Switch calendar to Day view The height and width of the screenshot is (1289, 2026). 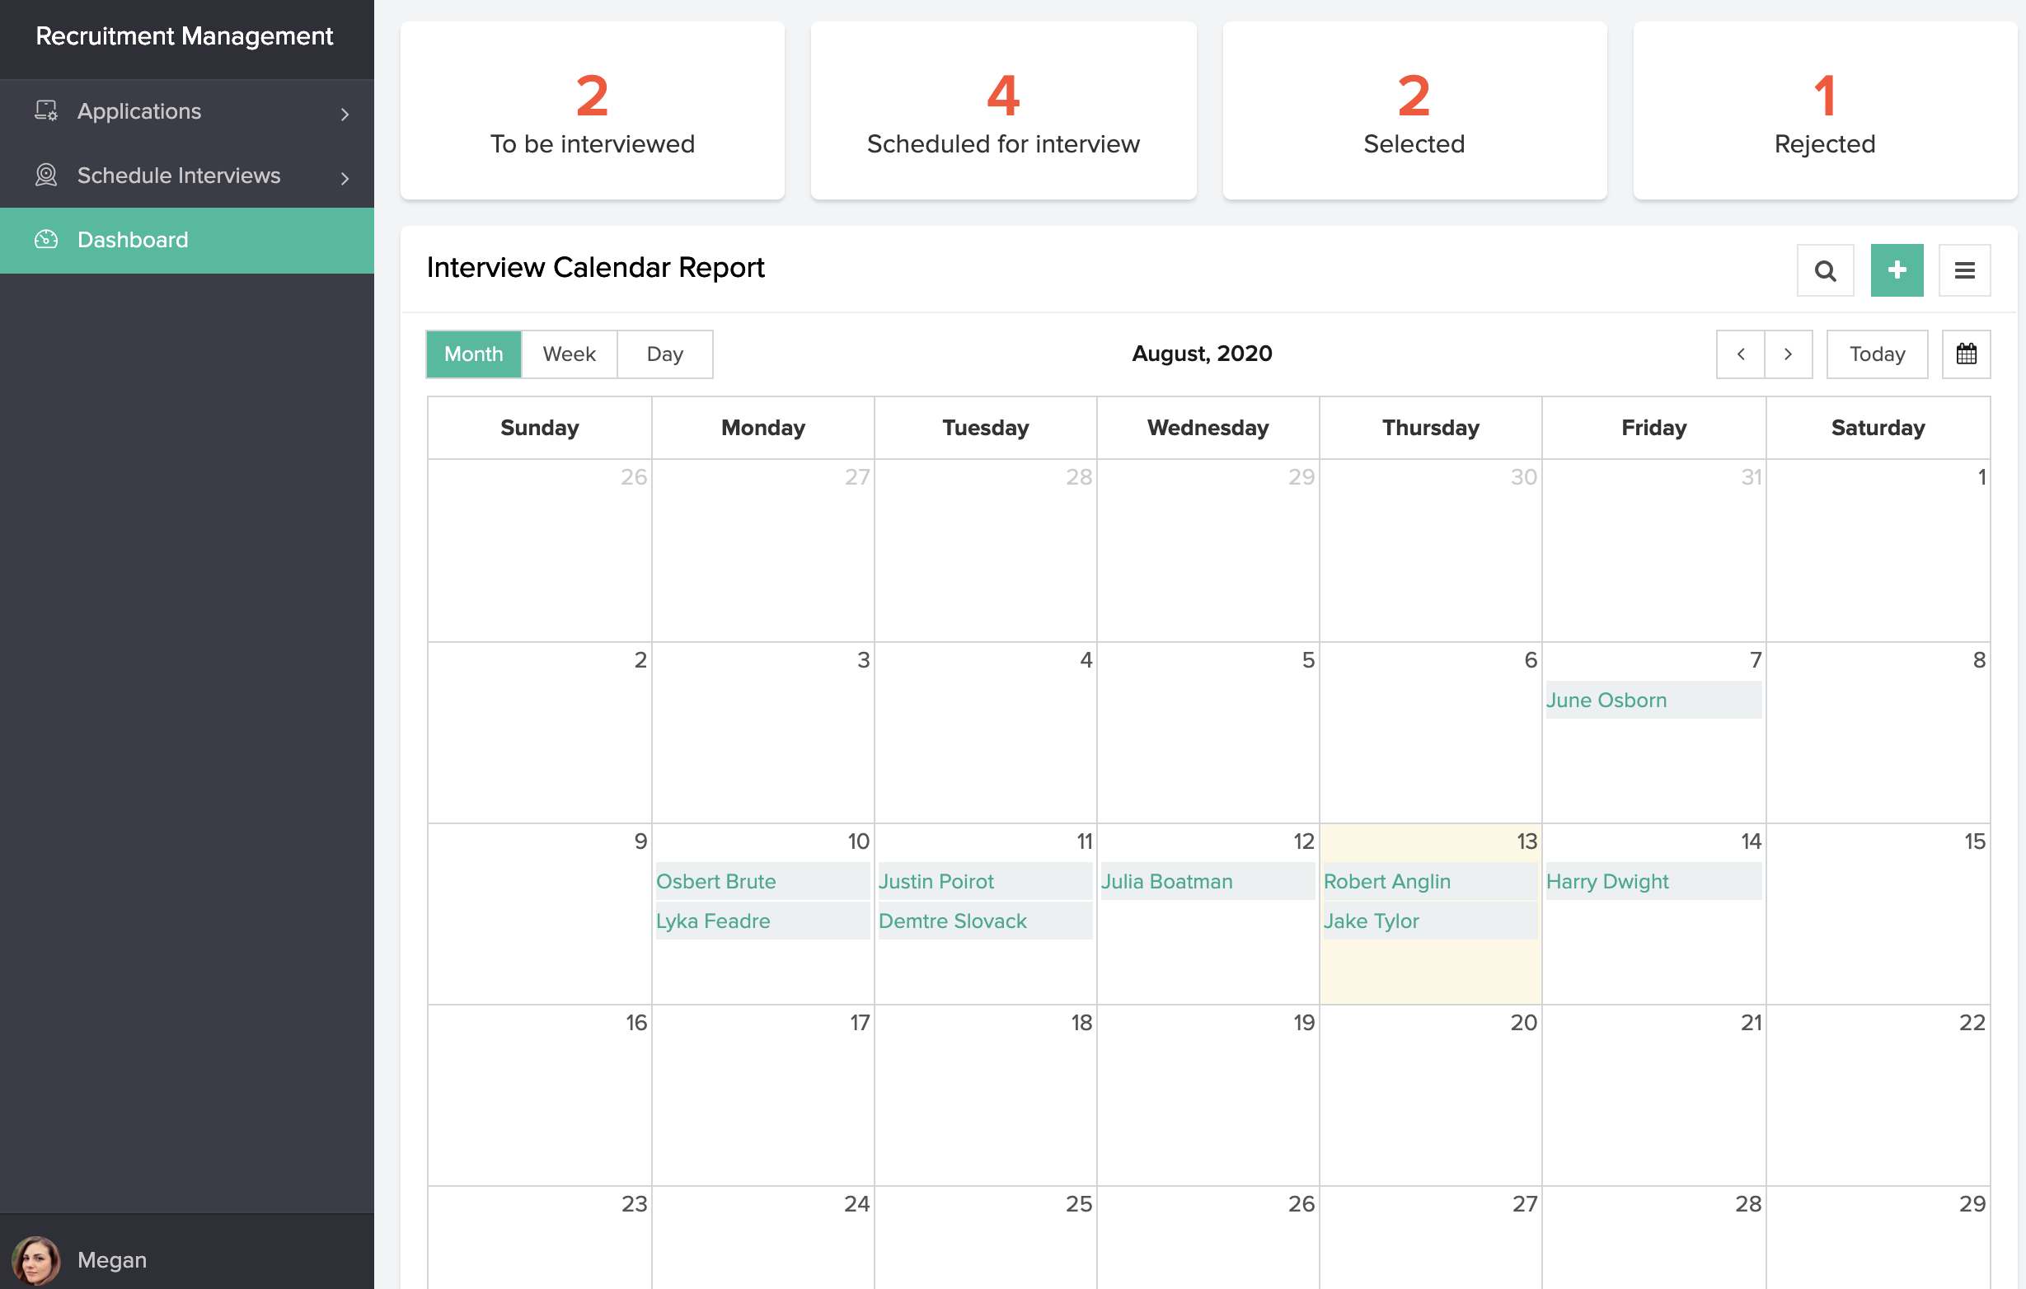click(664, 354)
